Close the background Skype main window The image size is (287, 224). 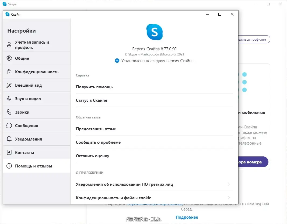[281, 4]
